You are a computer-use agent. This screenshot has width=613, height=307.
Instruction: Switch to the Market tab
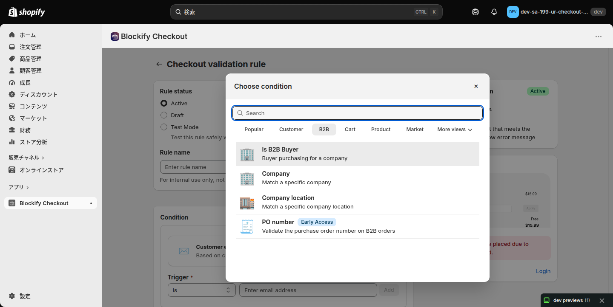click(x=415, y=130)
